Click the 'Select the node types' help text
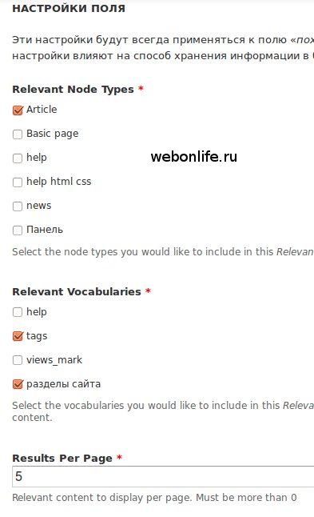Image resolution: width=314 pixels, height=517 pixels. tap(163, 252)
